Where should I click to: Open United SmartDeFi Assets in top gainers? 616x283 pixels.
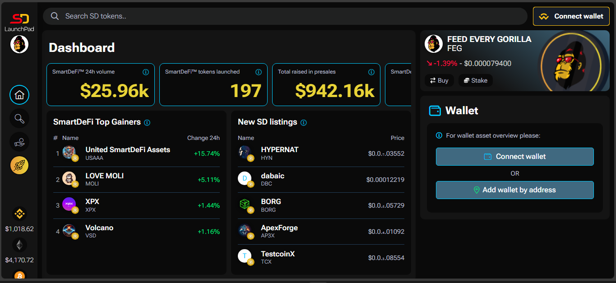click(x=128, y=153)
